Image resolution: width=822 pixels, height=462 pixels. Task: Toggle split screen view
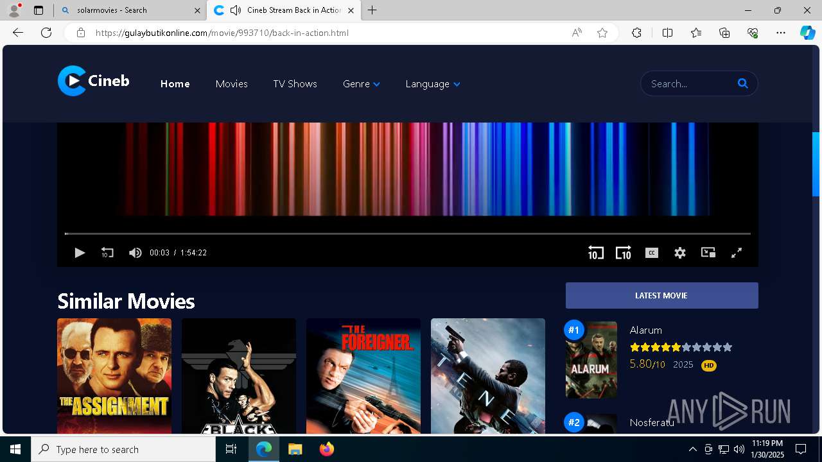(x=667, y=33)
